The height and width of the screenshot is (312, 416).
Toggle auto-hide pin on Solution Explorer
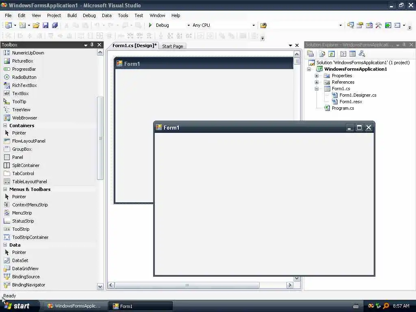tap(404, 45)
